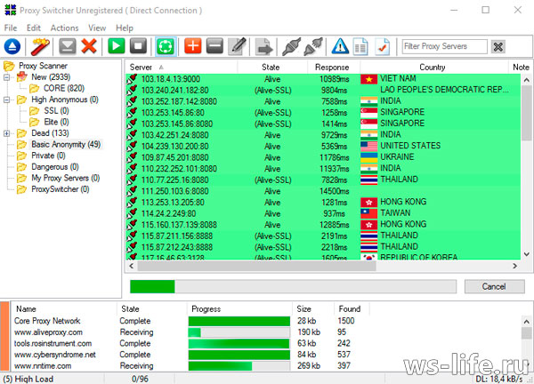Open the File menu
This screenshot has width=534, height=384.
[x=11, y=28]
